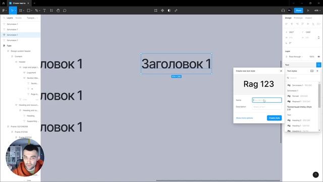The height and width of the screenshot is (182, 323).
Task: Select the Frame 1321316358 layer
Action: click(x=19, y=126)
